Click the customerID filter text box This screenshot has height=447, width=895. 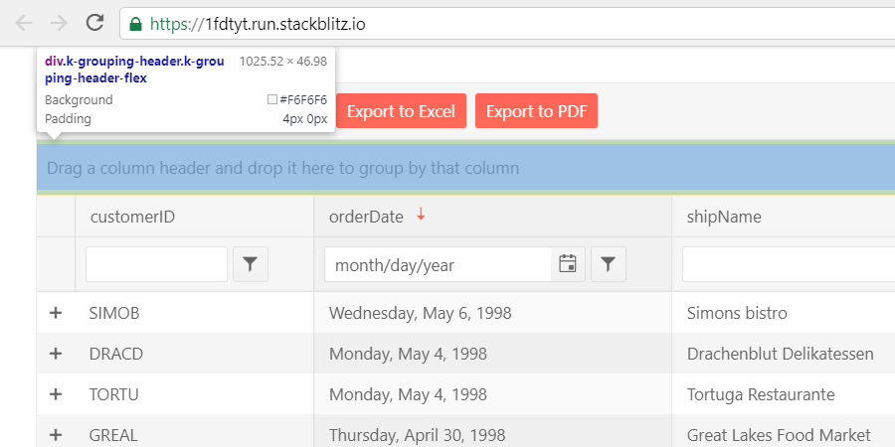pos(156,264)
